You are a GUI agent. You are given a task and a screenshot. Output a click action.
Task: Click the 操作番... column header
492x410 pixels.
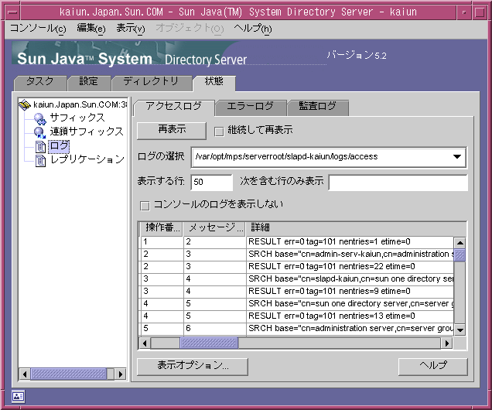162,228
